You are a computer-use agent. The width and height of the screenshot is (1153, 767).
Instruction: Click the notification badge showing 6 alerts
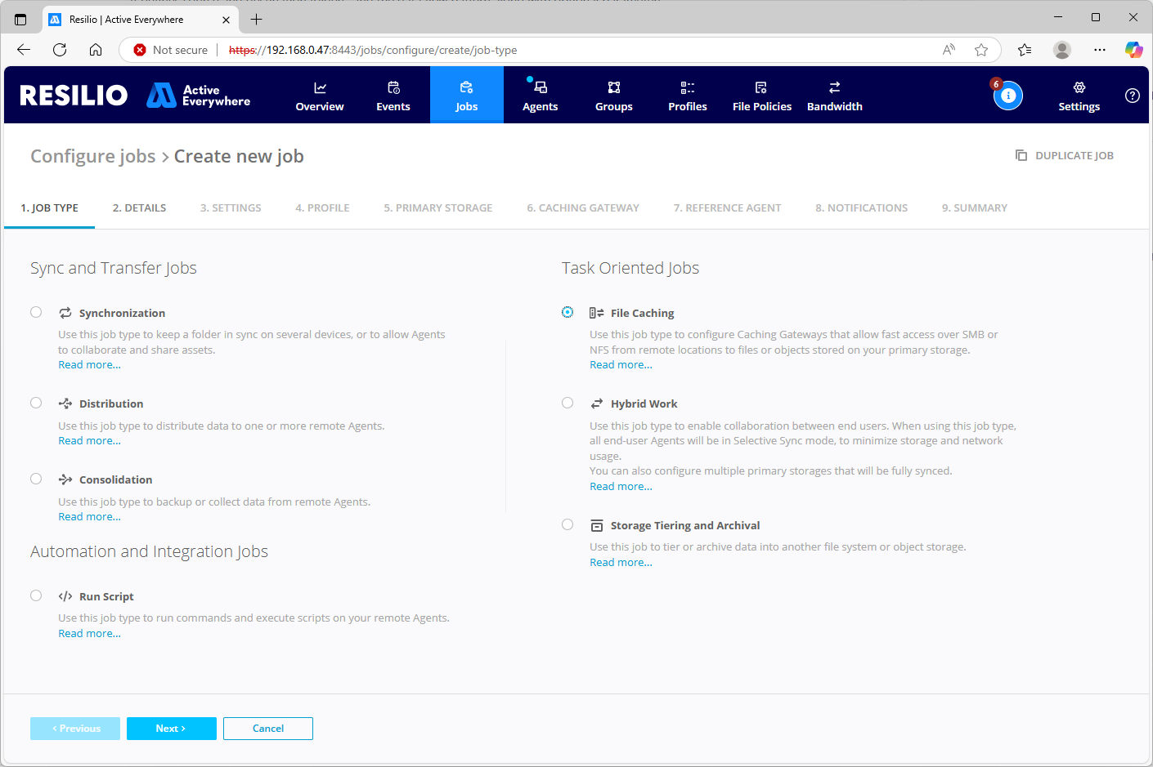pyautogui.click(x=996, y=83)
